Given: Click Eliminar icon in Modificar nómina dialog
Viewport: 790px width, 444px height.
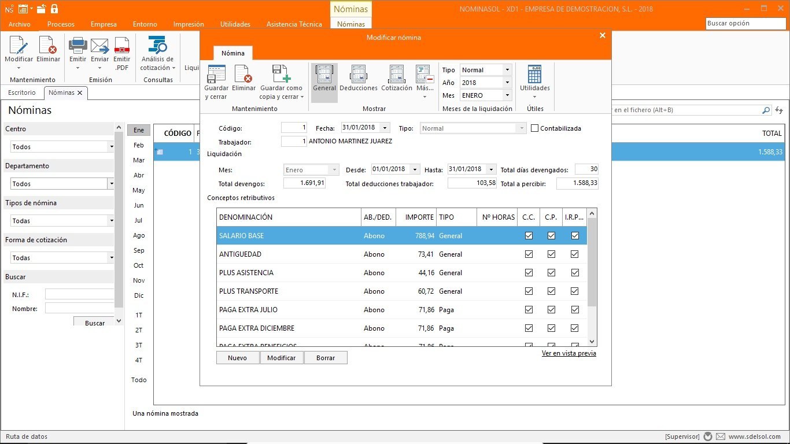Looking at the screenshot, I should (x=243, y=74).
